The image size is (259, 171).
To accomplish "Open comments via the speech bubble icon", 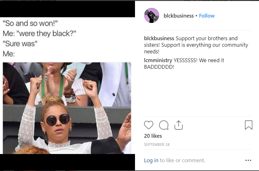I will [164, 125].
